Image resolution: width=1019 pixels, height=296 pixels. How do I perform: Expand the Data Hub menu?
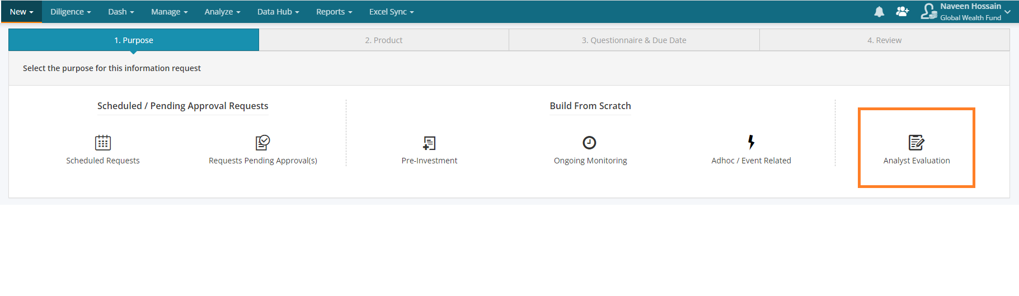tap(278, 12)
